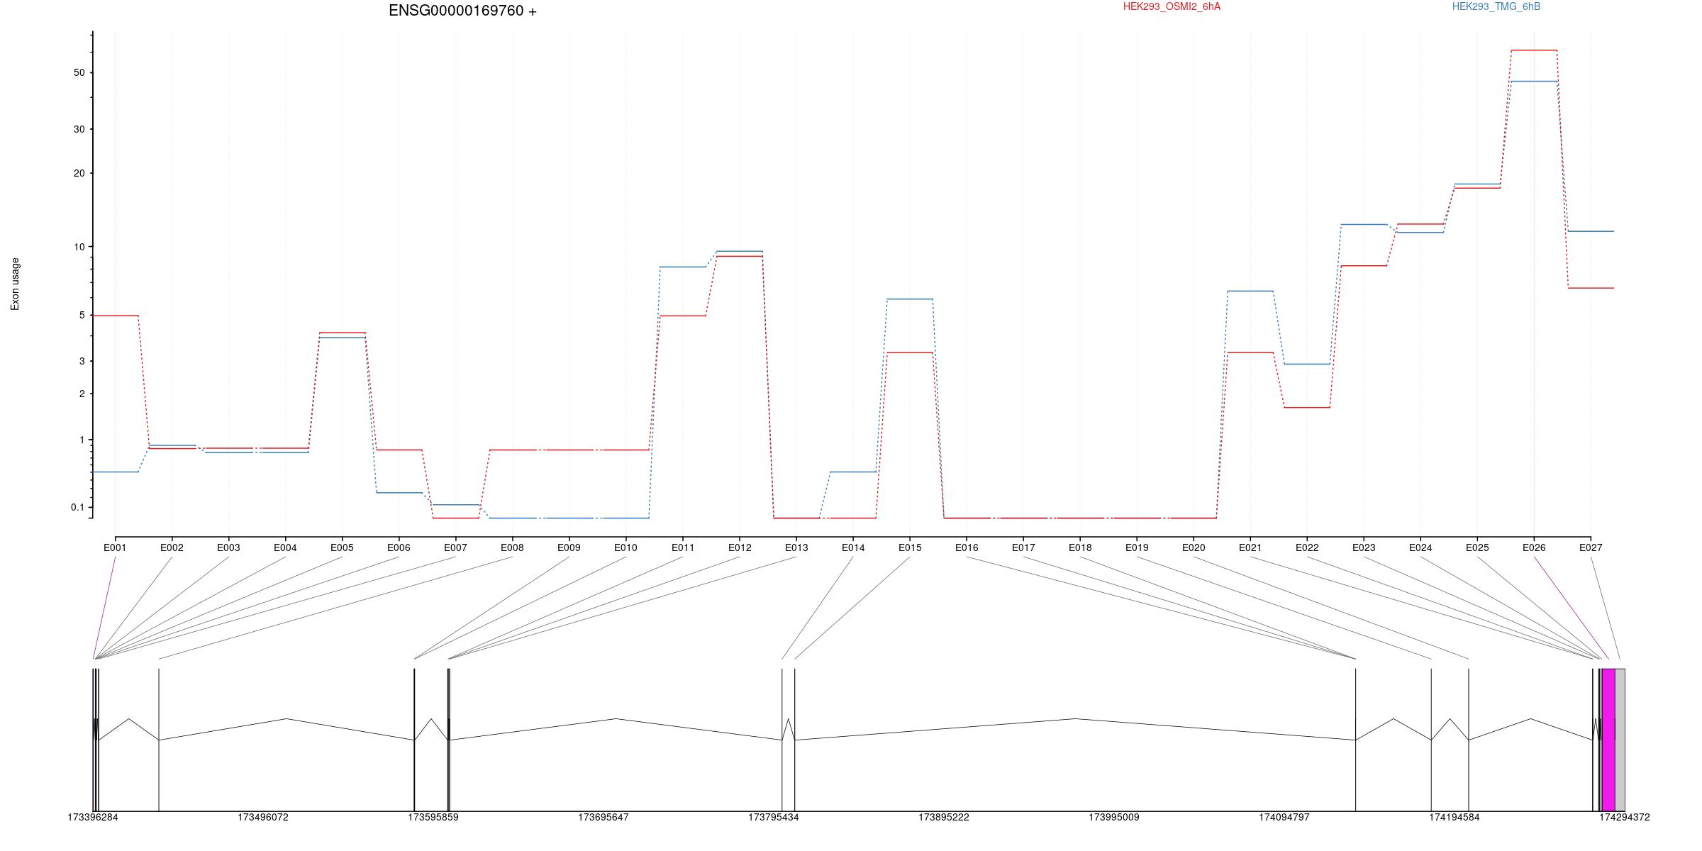The height and width of the screenshot is (851, 1702).
Task: Click exon label E008
Action: click(x=512, y=547)
